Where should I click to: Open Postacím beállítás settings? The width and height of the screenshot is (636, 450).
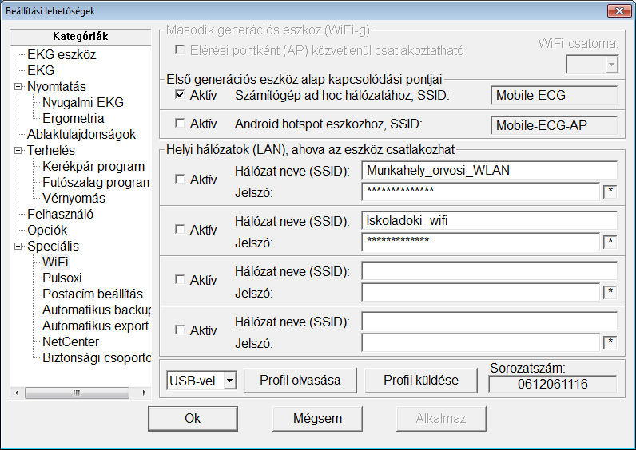pos(93,294)
